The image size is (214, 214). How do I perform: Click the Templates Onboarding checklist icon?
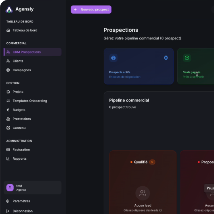pyautogui.click(x=8, y=101)
